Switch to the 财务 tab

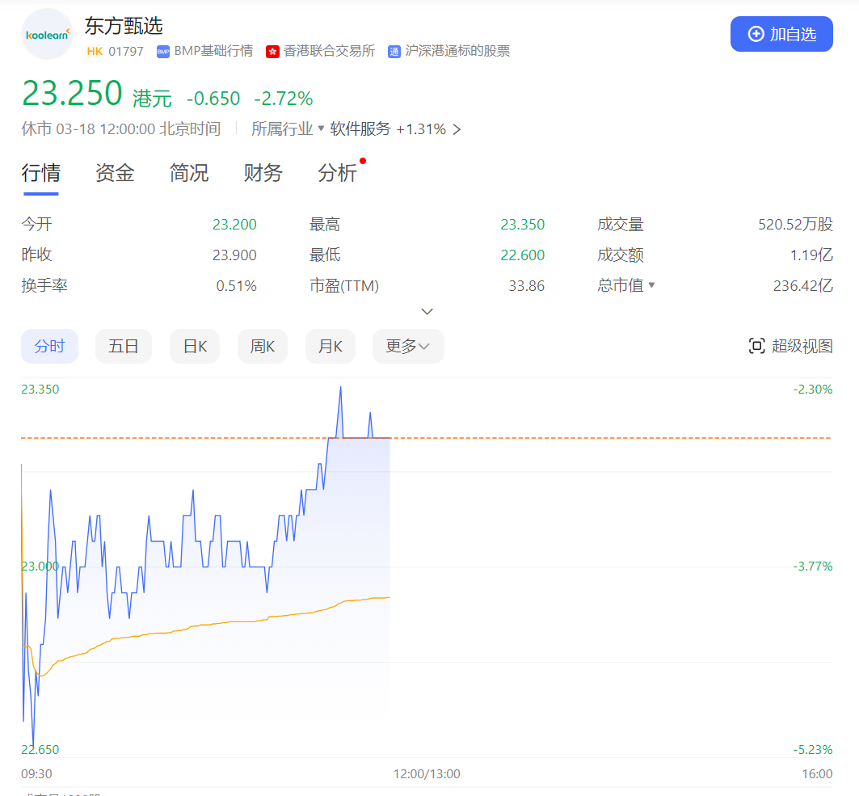(263, 173)
